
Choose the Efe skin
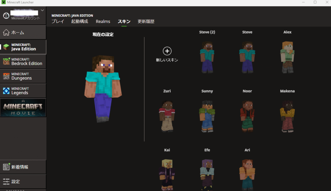pyautogui.click(x=207, y=175)
